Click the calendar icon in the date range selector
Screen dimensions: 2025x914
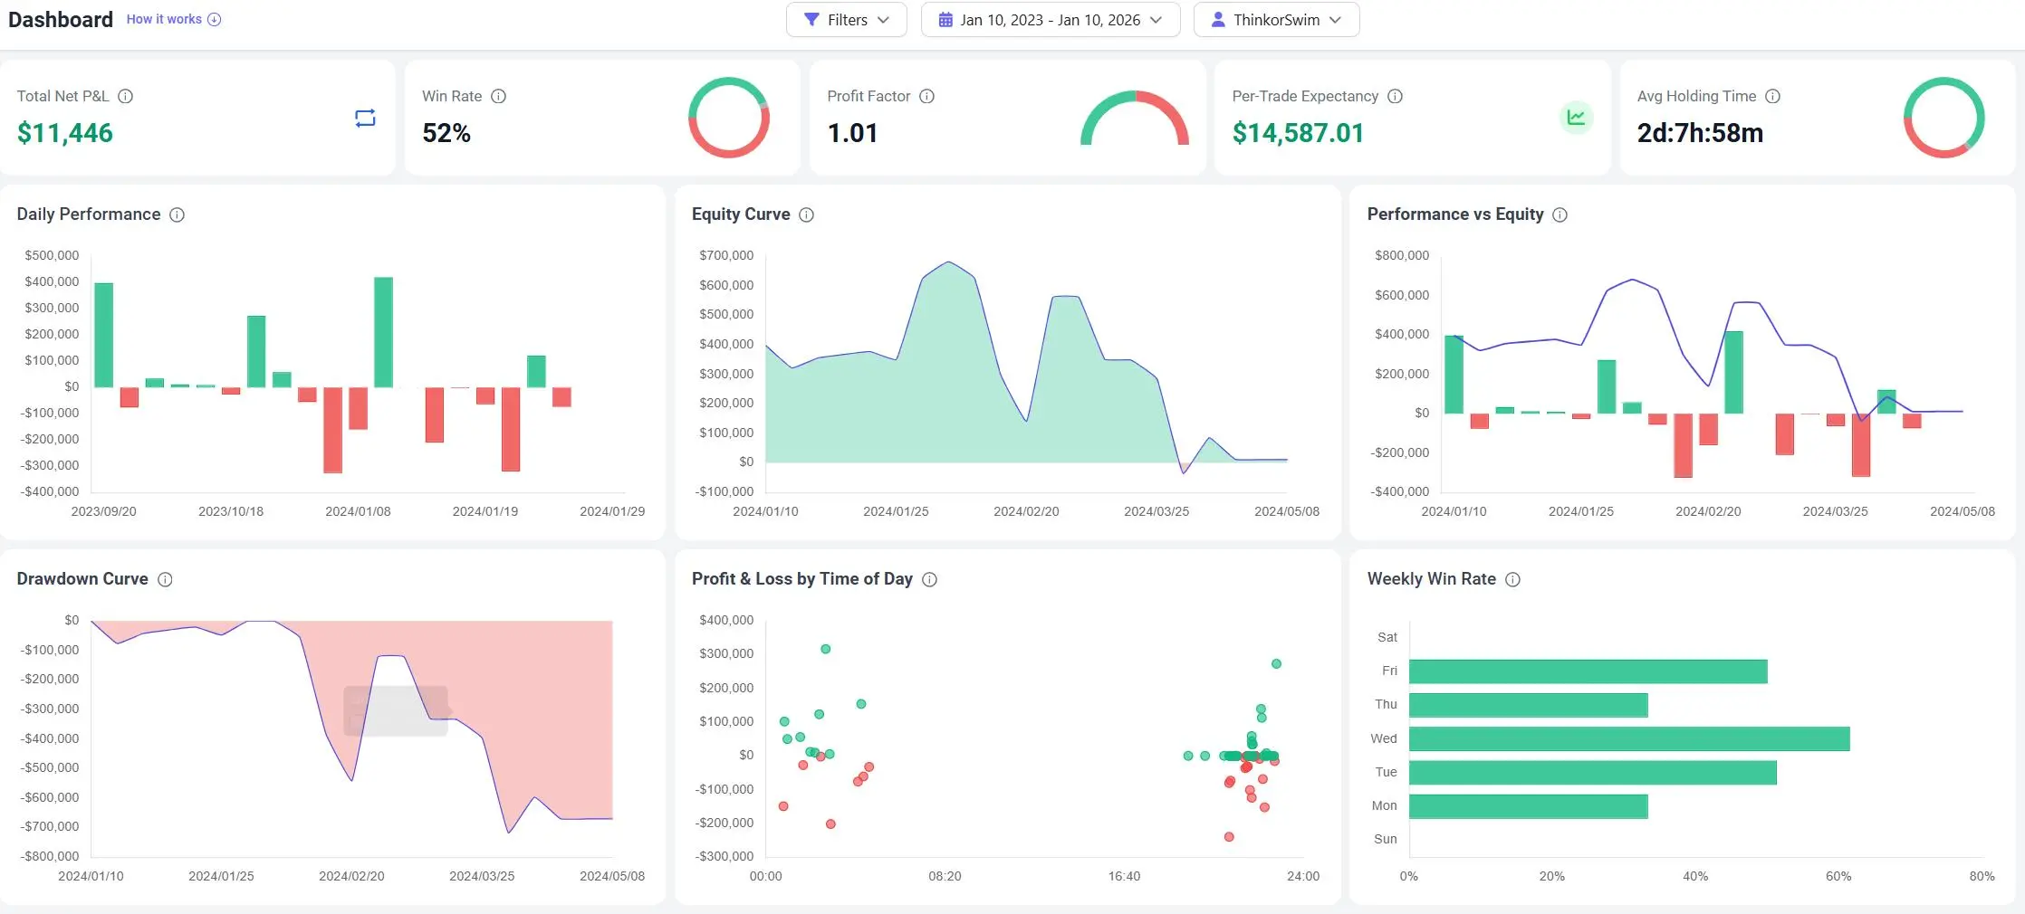(947, 19)
